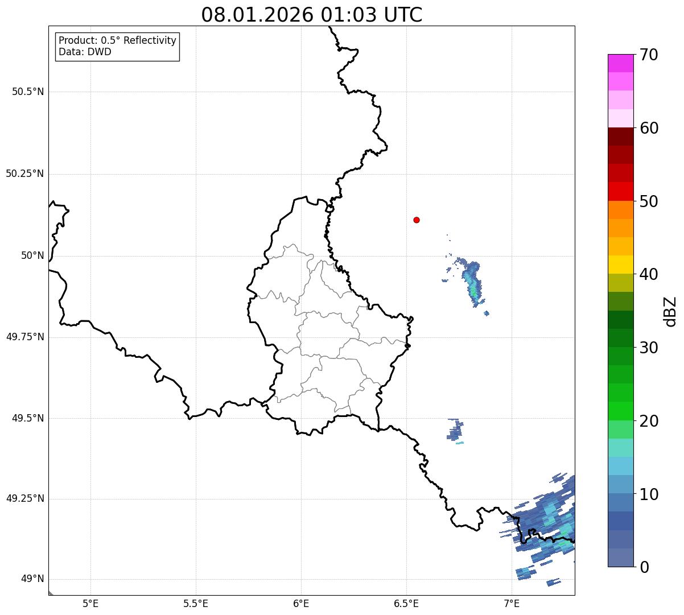Click the 20 colorbar tick label
This screenshot has height=615, width=684.
pos(649,421)
